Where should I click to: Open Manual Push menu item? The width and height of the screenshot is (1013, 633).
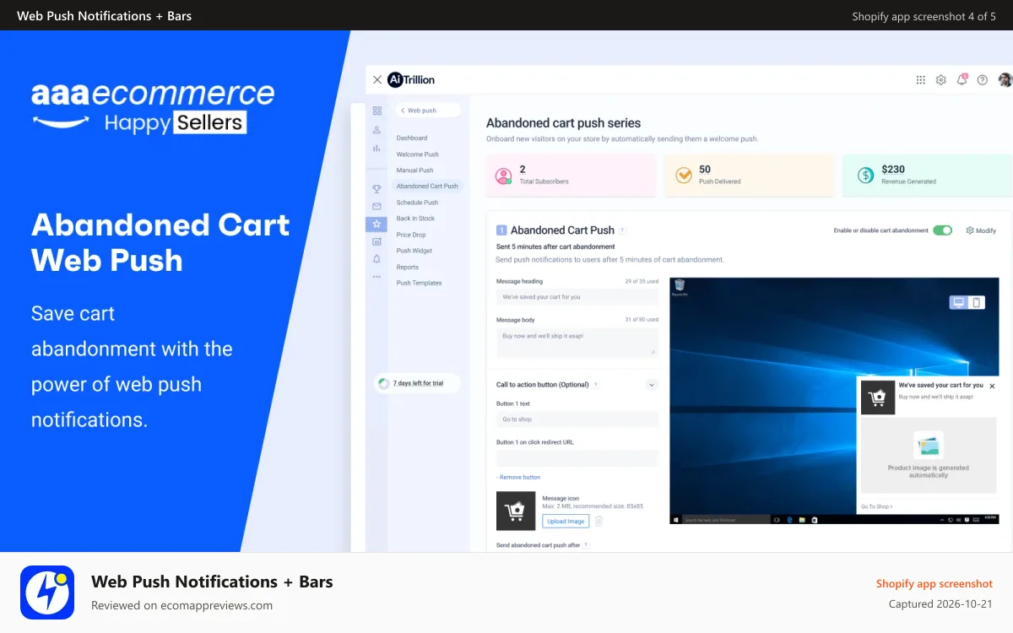(x=414, y=170)
